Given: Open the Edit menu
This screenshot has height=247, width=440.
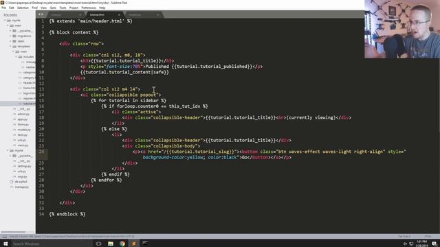Looking at the screenshot, I should (12, 8).
